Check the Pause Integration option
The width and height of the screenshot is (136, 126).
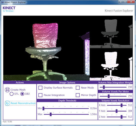(x=40, y=95)
